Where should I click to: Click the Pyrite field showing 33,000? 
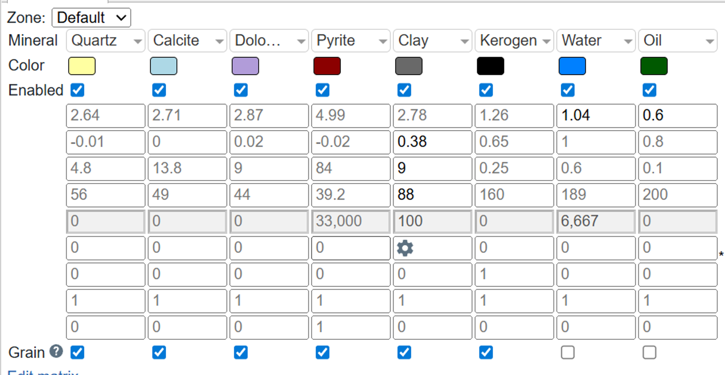point(350,221)
